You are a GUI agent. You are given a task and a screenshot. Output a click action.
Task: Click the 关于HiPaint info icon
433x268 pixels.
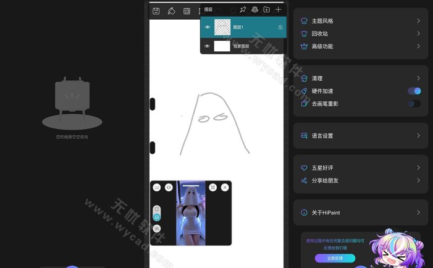point(304,212)
